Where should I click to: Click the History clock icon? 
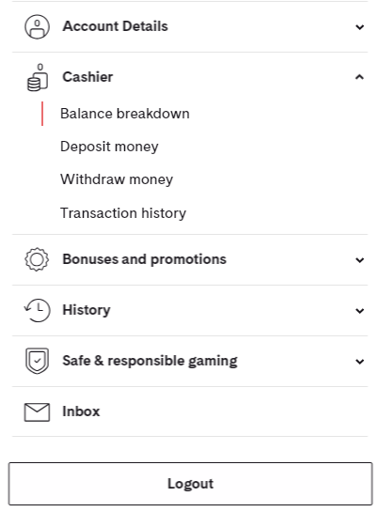coord(37,310)
